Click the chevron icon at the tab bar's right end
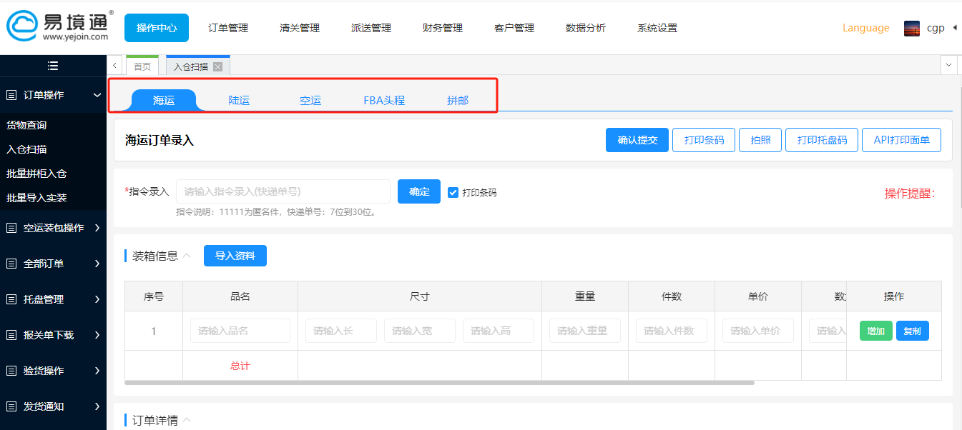Screen dimensions: 962x430 click(949, 64)
